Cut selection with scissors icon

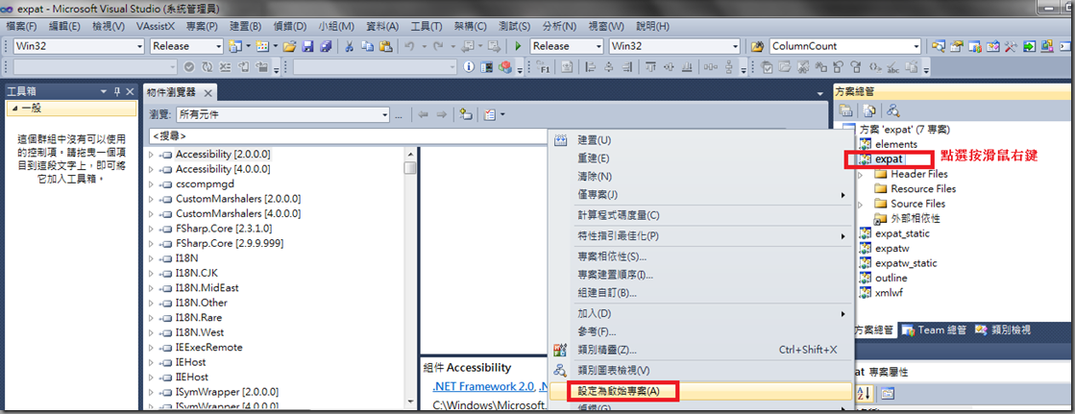coord(349,47)
